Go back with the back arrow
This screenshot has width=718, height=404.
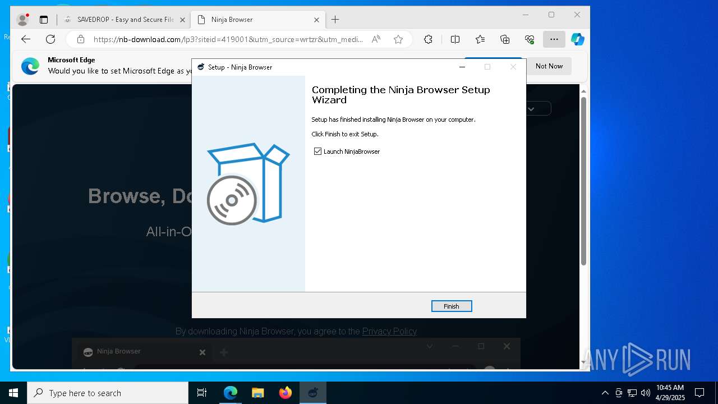26,39
